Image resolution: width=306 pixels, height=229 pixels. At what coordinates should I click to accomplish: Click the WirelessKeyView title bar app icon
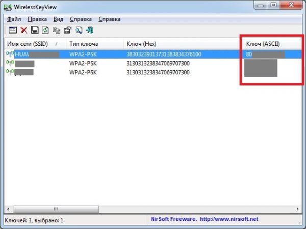click(x=8, y=7)
